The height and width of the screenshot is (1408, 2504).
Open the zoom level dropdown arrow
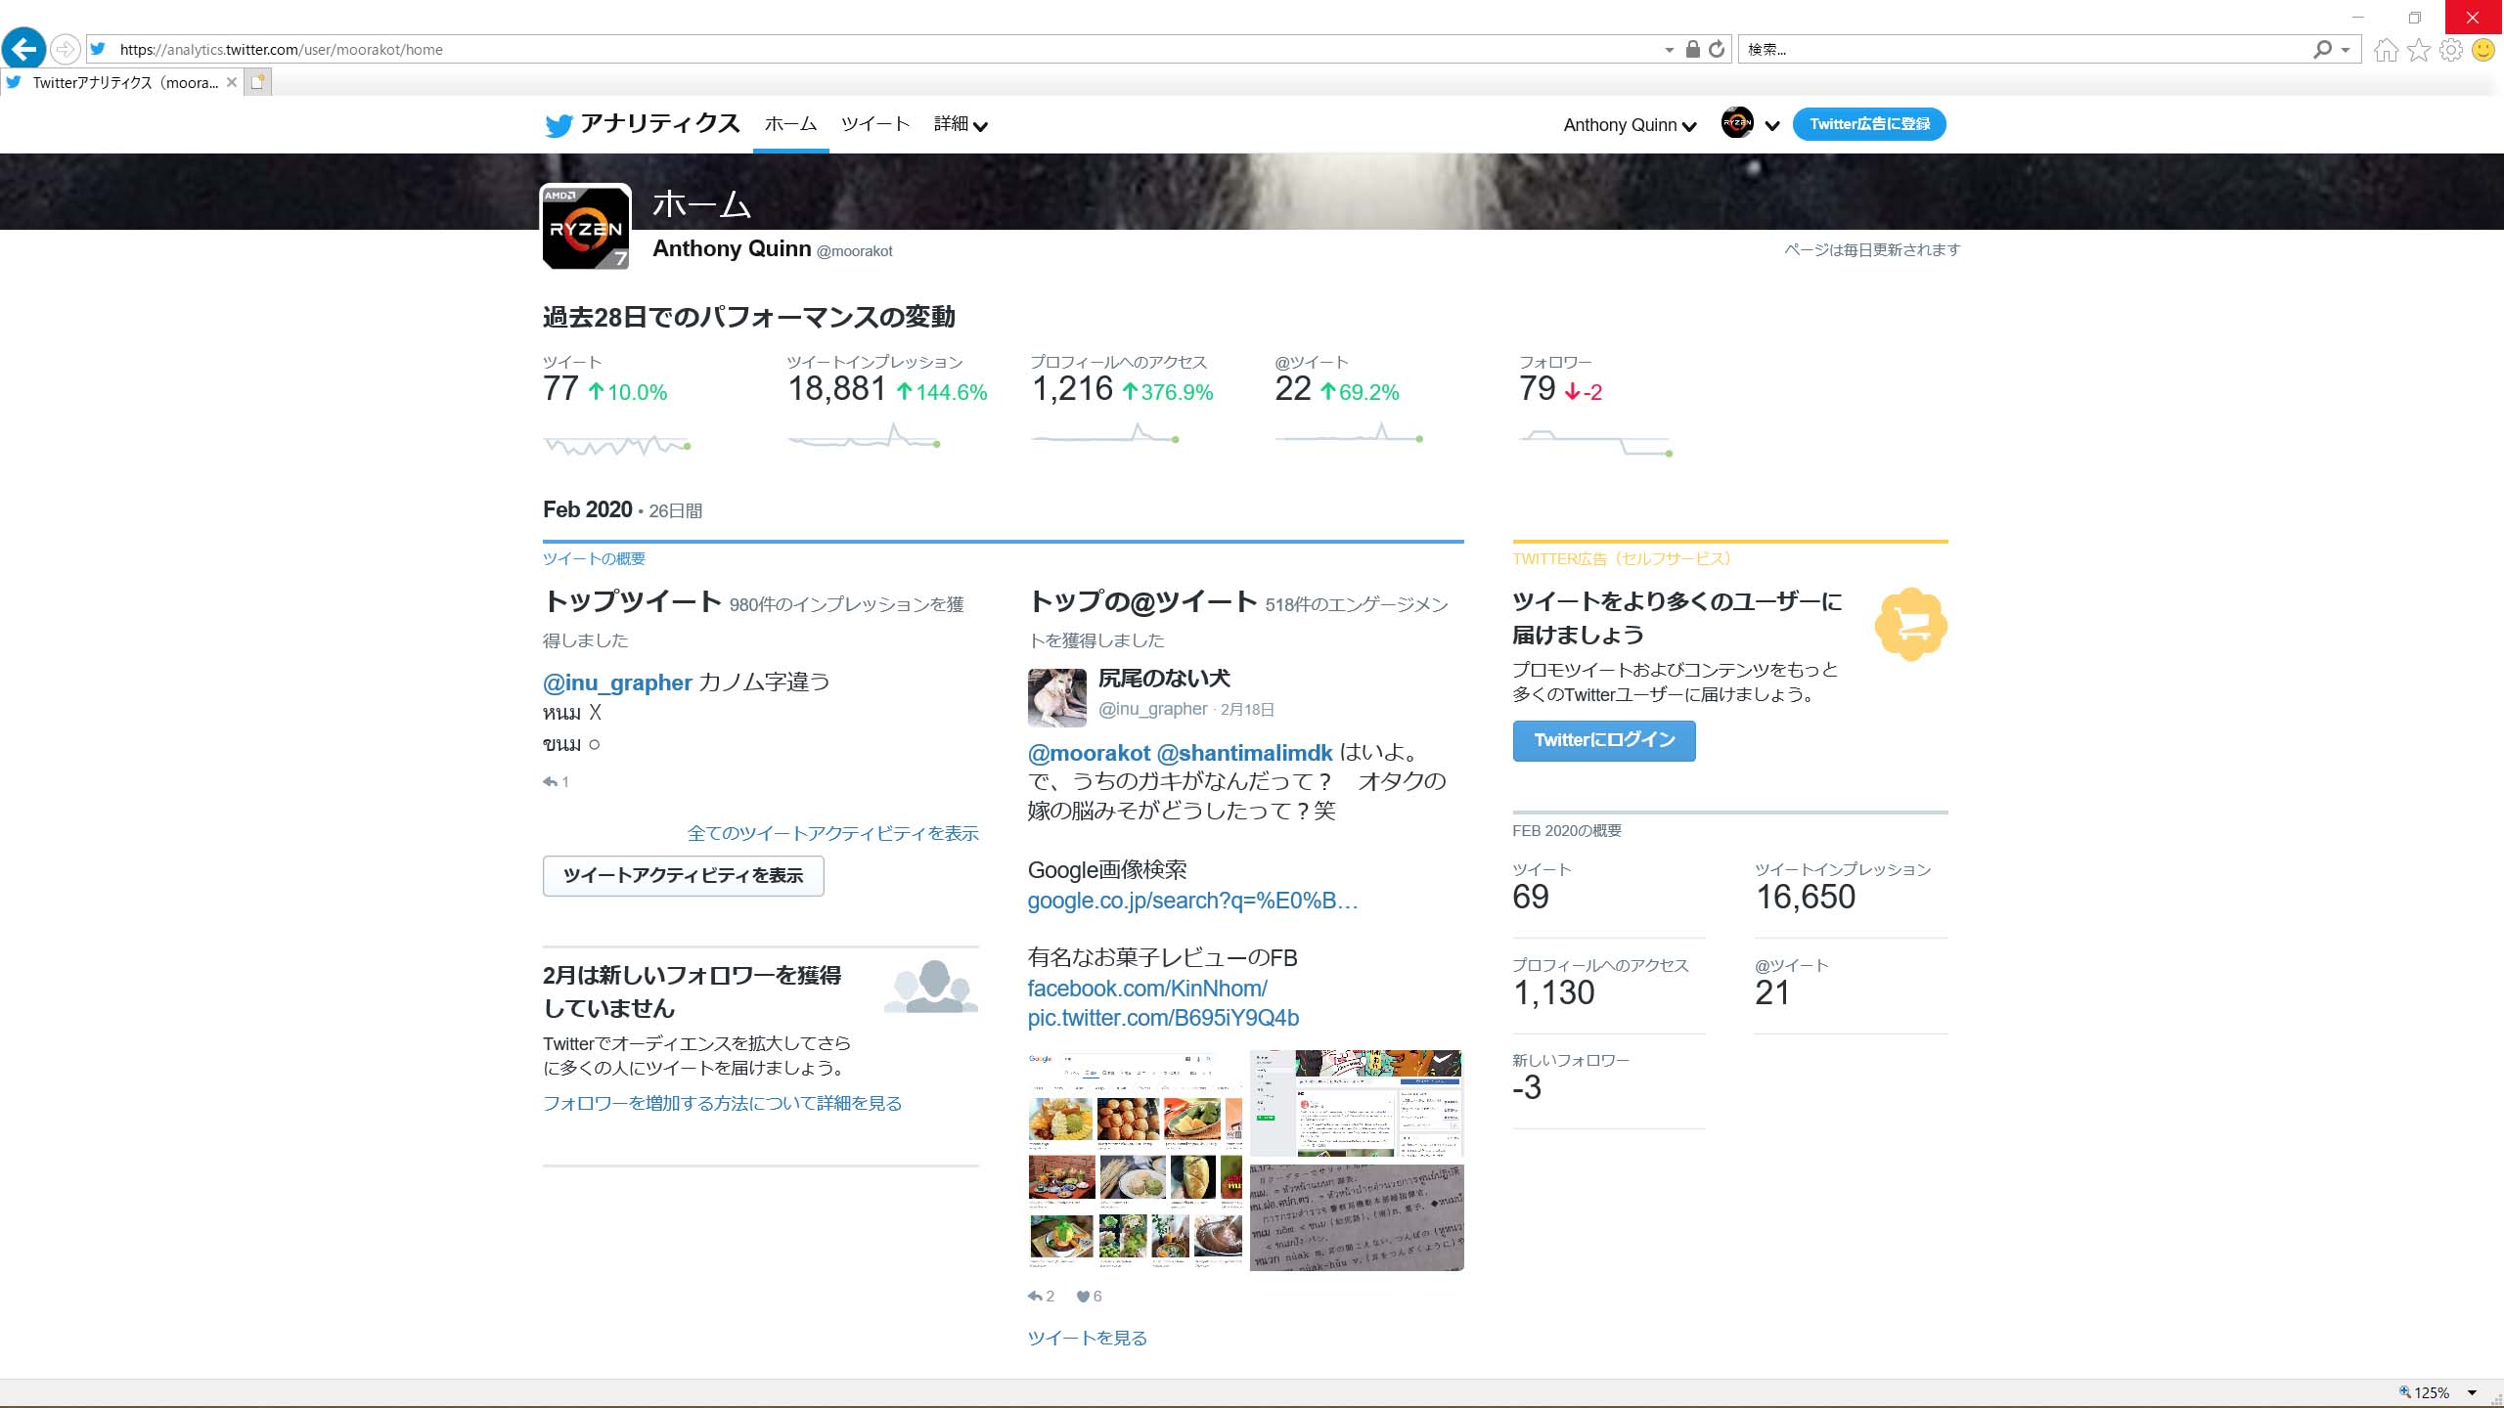pyautogui.click(x=2472, y=1392)
